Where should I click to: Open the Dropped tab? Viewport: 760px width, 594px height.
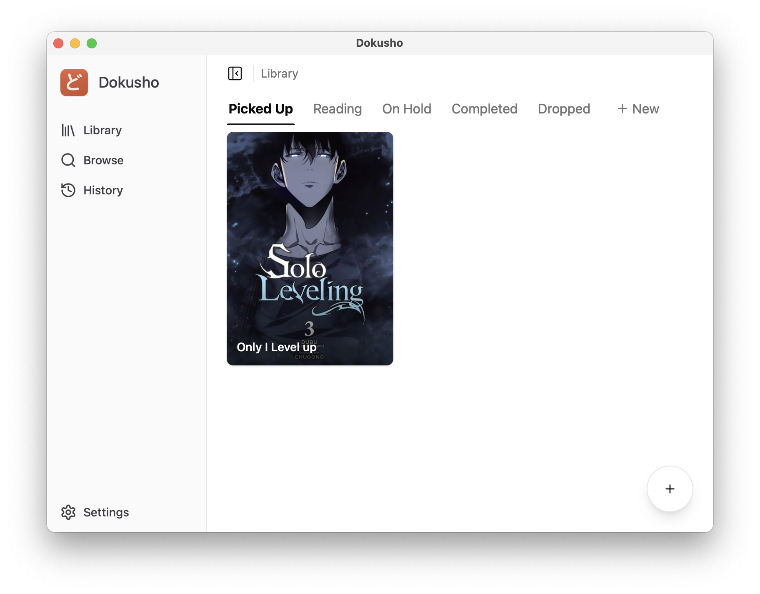point(564,109)
